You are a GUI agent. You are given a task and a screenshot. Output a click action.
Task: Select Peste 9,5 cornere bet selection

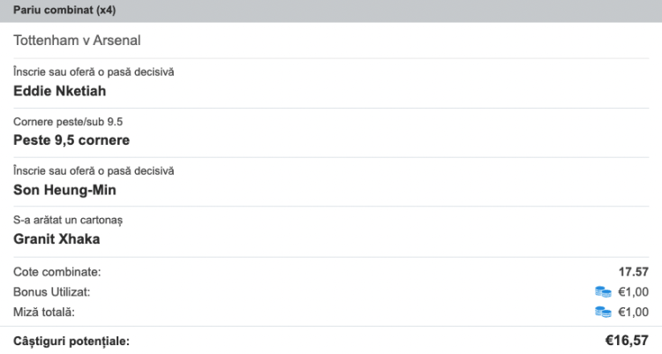pos(71,140)
